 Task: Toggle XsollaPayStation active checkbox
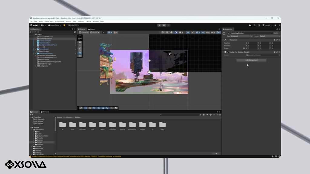(x=229, y=33)
